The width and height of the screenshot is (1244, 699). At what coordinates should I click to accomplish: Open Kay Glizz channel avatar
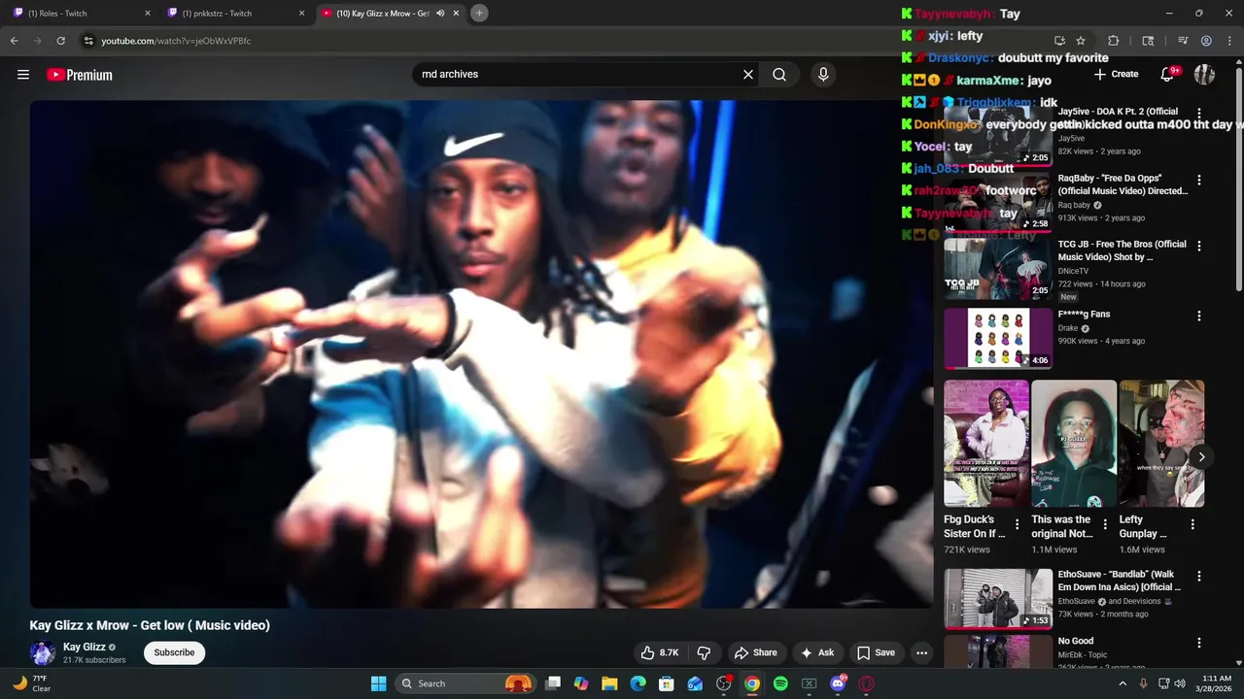click(42, 652)
